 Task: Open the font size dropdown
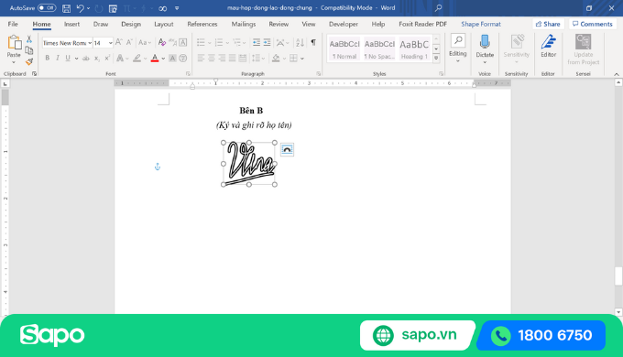[x=111, y=43]
